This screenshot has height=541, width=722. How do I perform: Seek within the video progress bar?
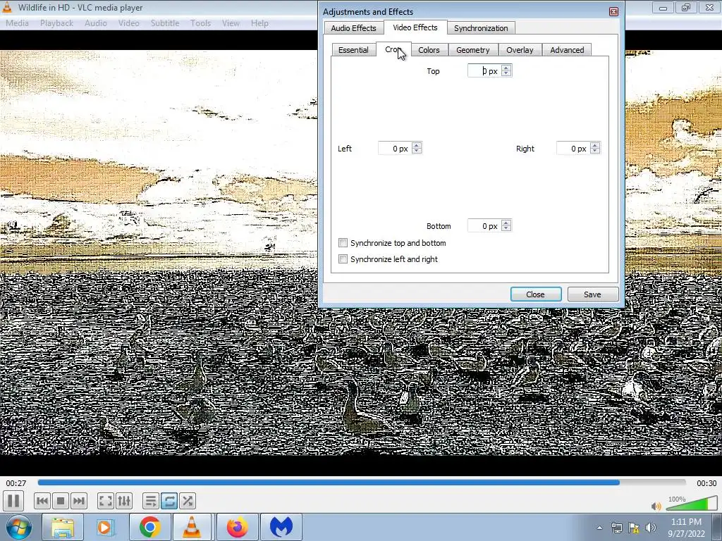(362, 483)
